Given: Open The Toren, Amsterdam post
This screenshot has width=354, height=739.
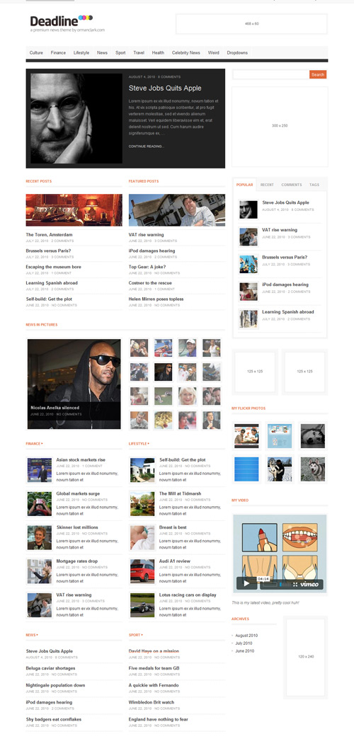Looking at the screenshot, I should coord(49,235).
